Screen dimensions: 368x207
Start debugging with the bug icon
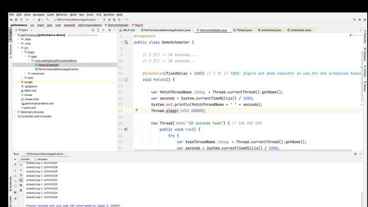[109, 20]
